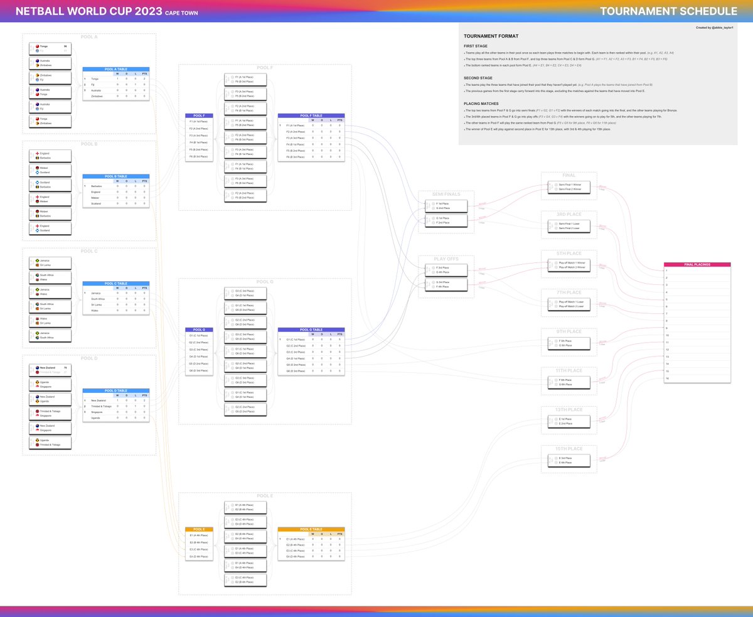Click the Second Stage subheading
753x617 pixels.
coord(477,78)
